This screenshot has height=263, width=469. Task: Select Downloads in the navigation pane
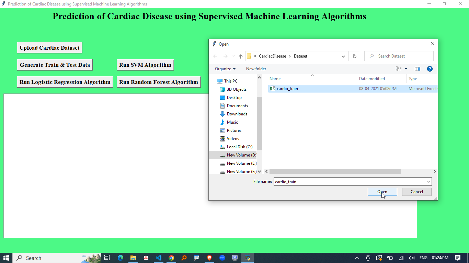point(237,114)
